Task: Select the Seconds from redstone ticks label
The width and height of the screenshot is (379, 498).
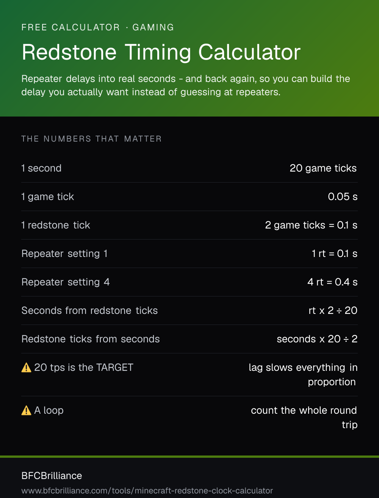Action: click(89, 310)
